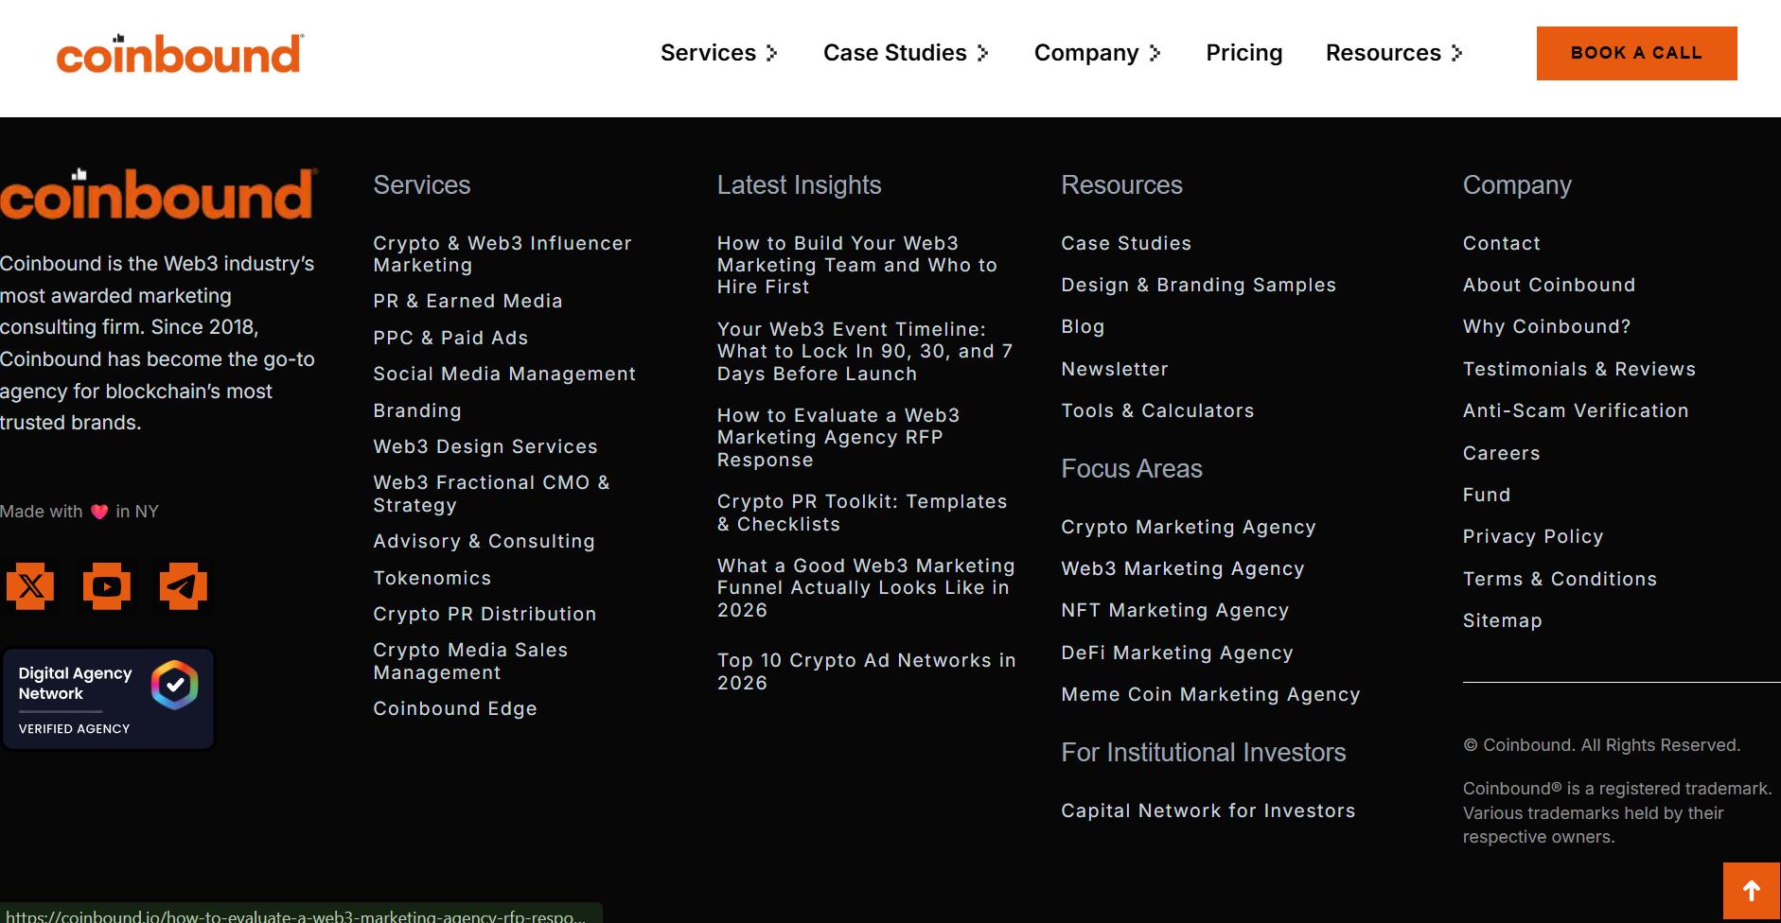The width and height of the screenshot is (1781, 923).
Task: Click the Digital Agency Network verified badge
Action: [x=108, y=699]
